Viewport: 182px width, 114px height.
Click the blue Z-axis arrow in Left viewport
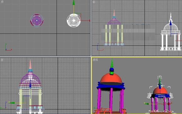pyautogui.click(x=30, y=85)
